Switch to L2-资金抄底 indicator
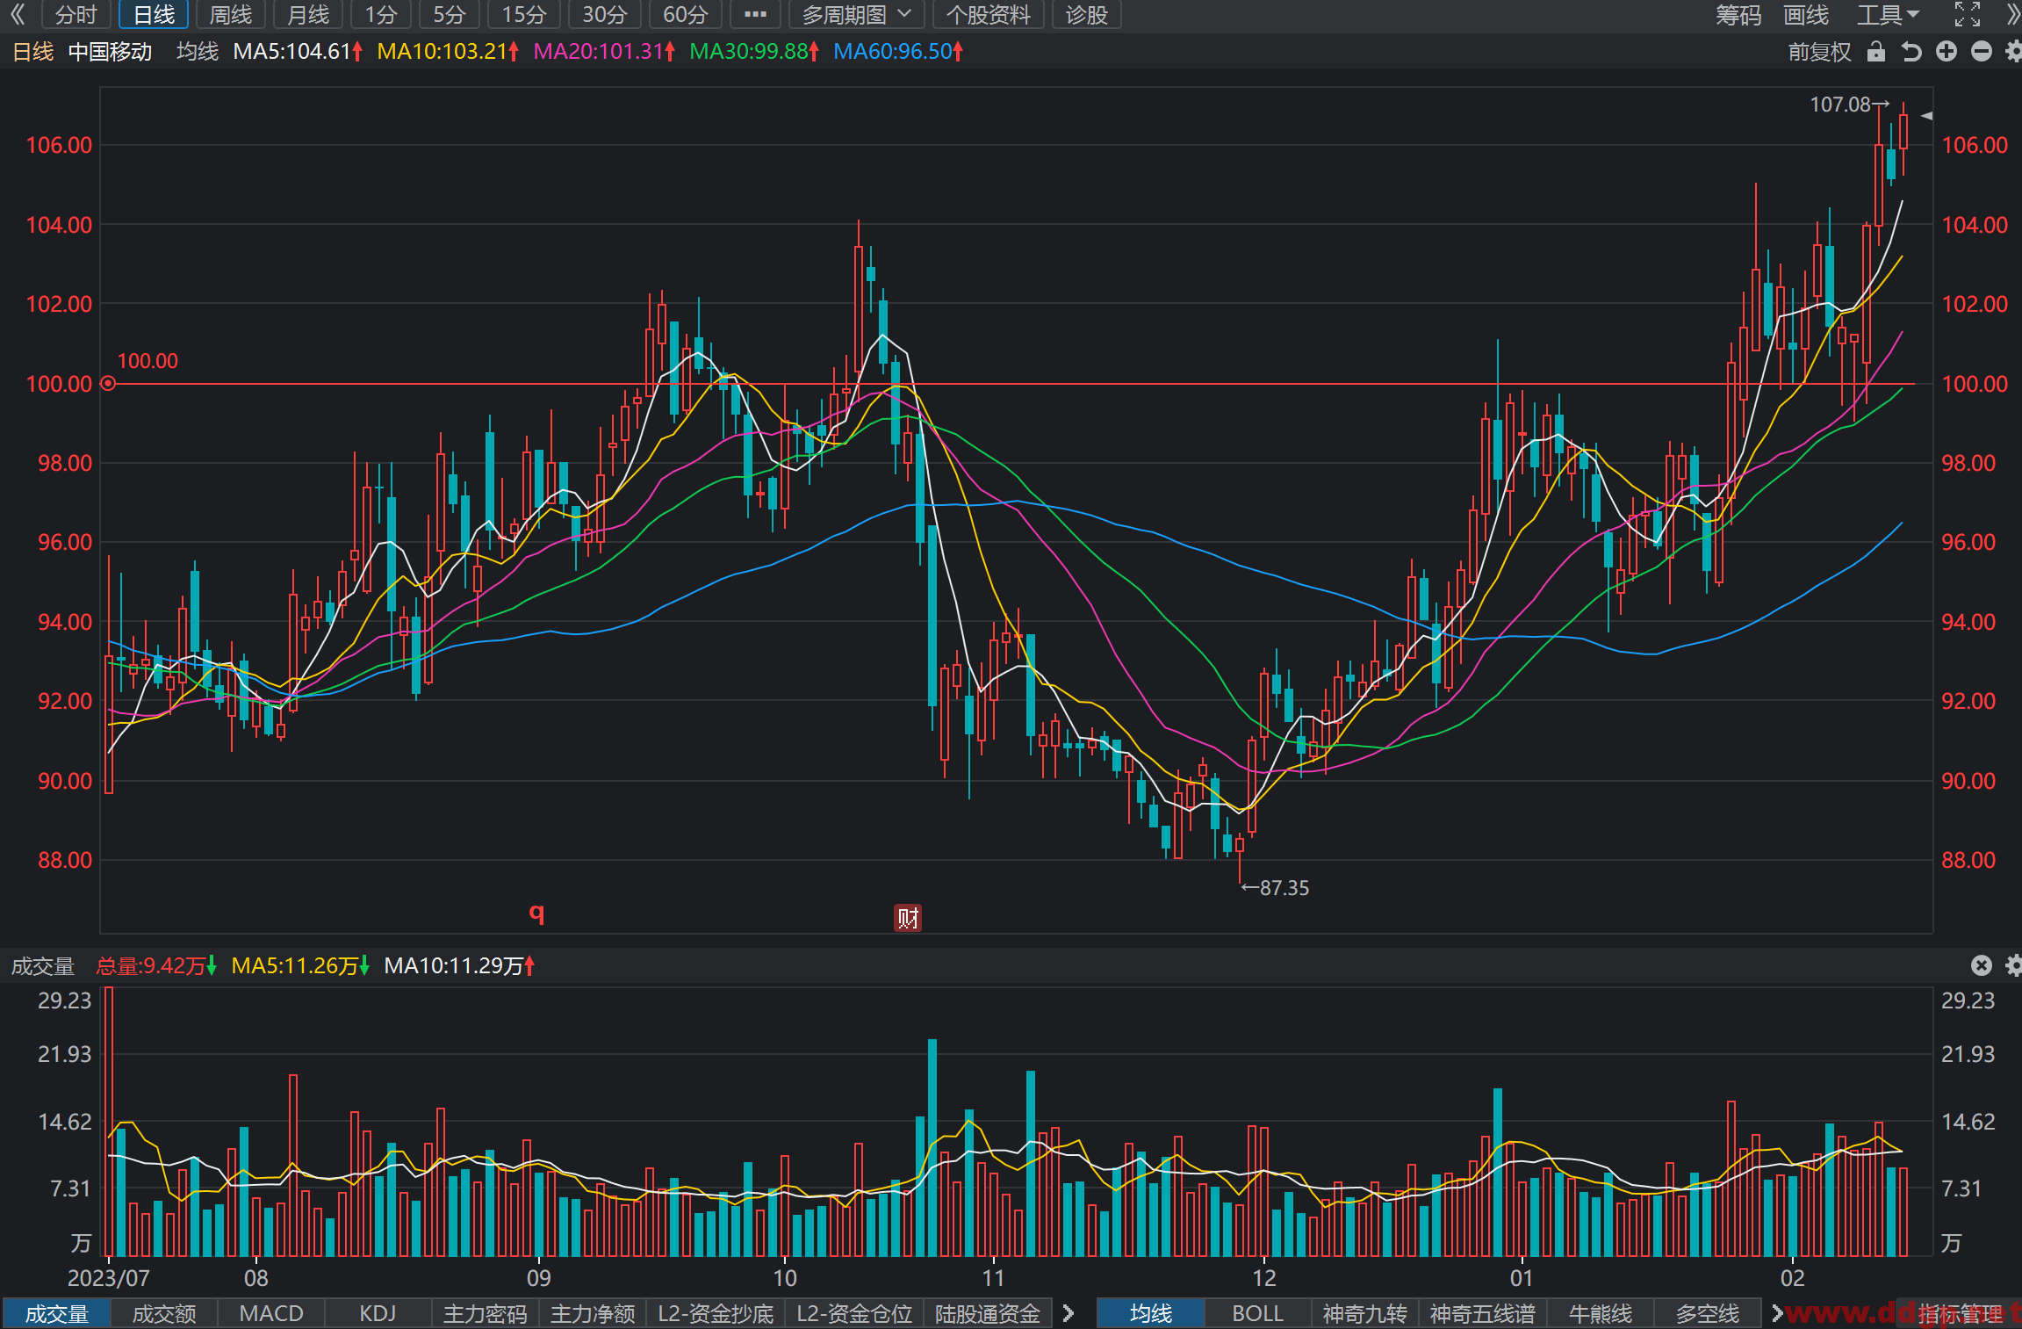 coord(716,1313)
